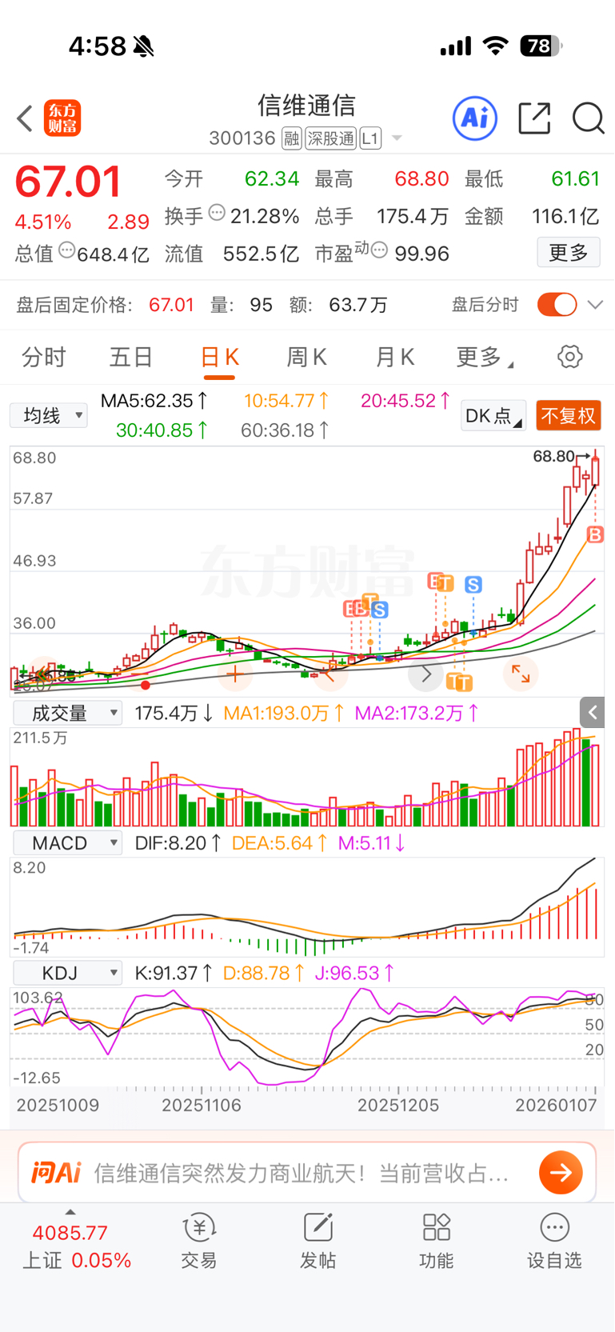615x1332 pixels.
Task: Open the blue Ai assistant icon
Action: tap(475, 118)
